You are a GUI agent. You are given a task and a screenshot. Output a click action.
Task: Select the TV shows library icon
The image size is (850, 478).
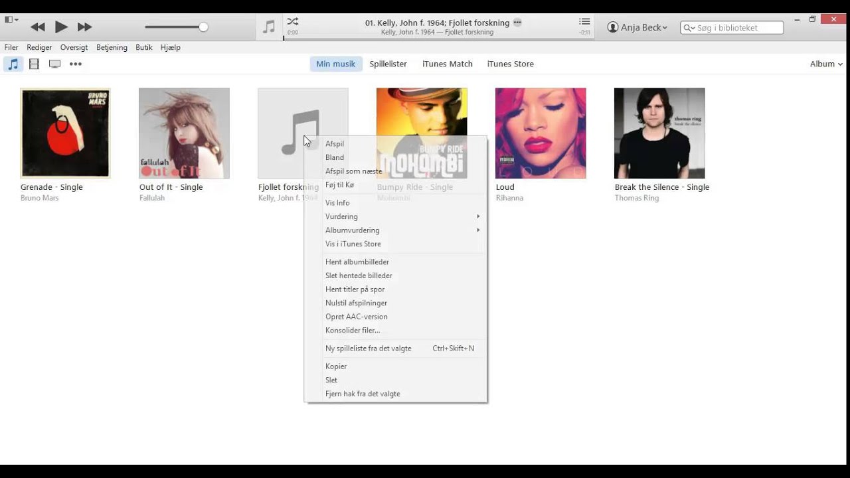(54, 64)
